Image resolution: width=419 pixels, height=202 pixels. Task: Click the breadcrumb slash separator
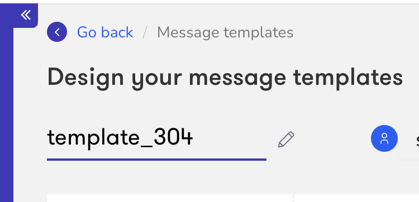coord(145,32)
